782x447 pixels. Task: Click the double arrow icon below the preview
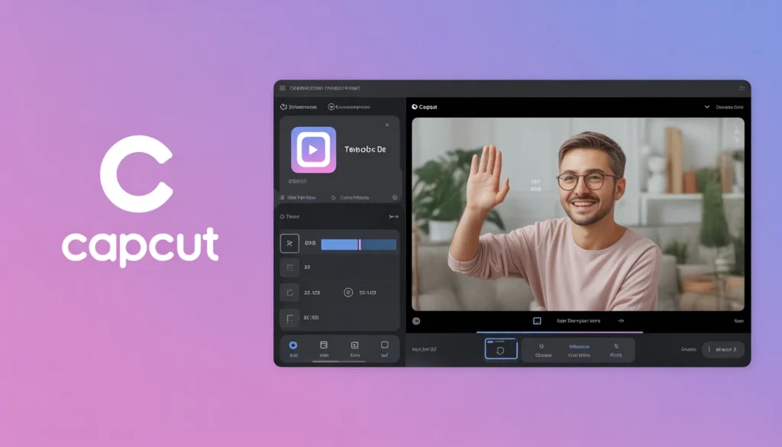(621, 321)
